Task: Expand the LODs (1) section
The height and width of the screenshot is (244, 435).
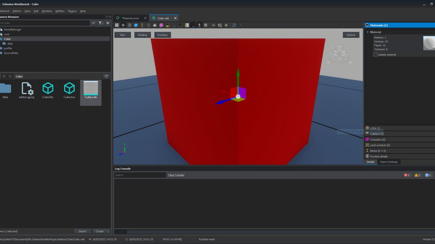Action: 375,128
